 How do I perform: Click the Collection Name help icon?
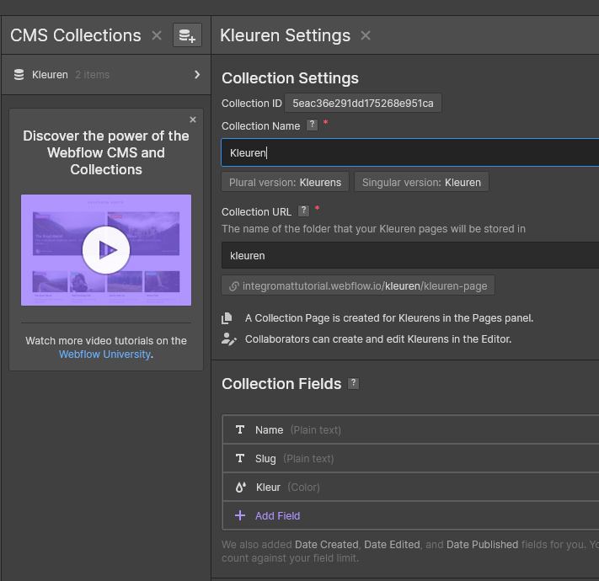pyautogui.click(x=312, y=125)
